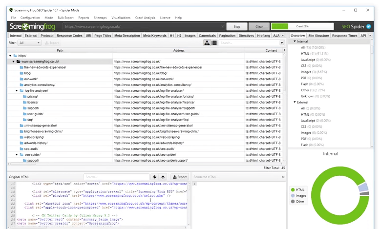
Task: Click the next search result down arrow
Action: 154,177
